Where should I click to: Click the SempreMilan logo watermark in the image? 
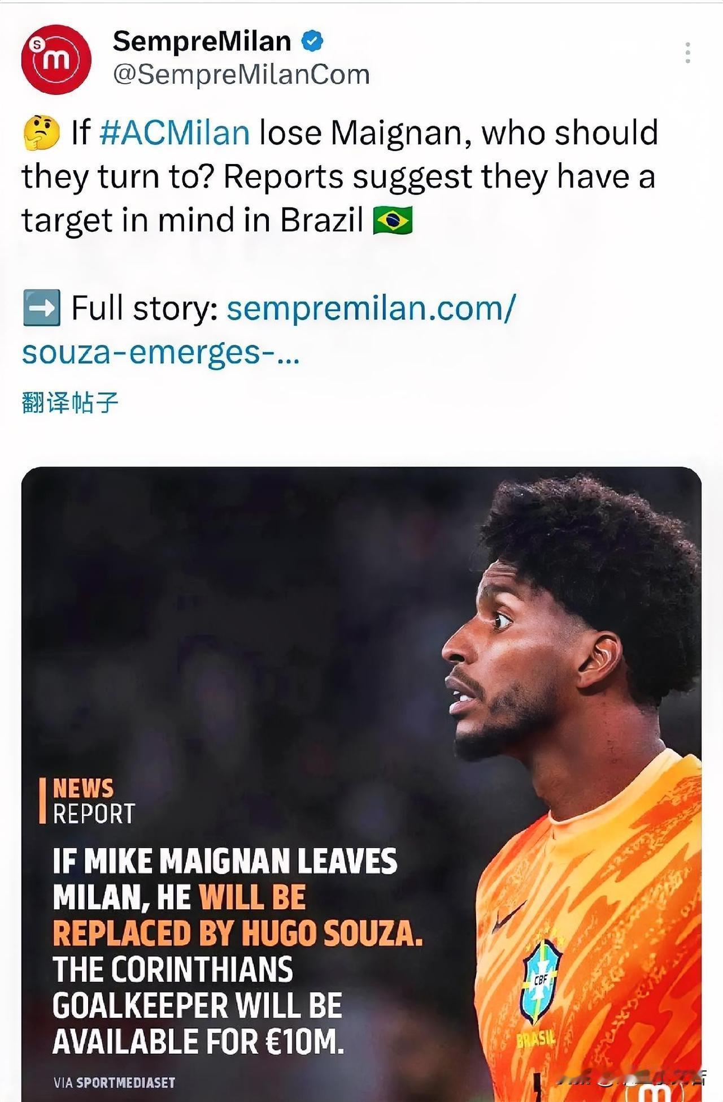(655, 1090)
